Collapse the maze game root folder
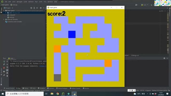 (4, 11)
